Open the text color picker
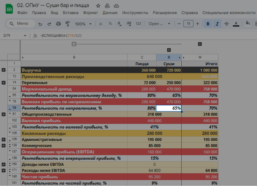Image resolution: width=257 pixels, height=186 pixels. point(236,24)
